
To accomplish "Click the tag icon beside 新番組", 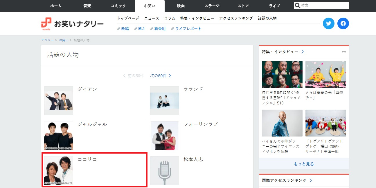I will click(151, 29).
